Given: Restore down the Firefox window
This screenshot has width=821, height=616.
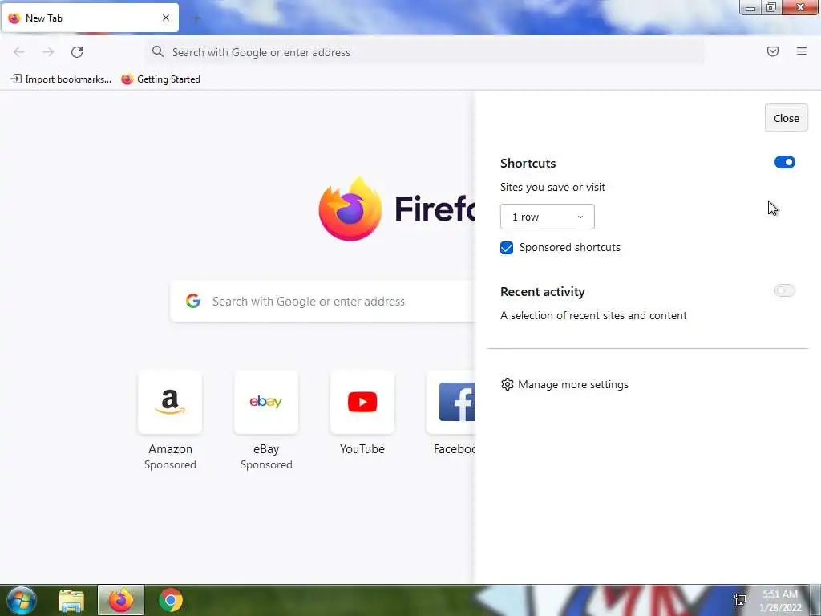Looking at the screenshot, I should tap(771, 7).
